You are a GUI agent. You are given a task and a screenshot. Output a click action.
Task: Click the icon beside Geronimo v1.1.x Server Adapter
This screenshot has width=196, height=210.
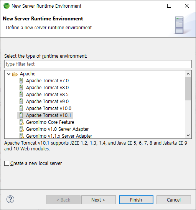(21, 136)
